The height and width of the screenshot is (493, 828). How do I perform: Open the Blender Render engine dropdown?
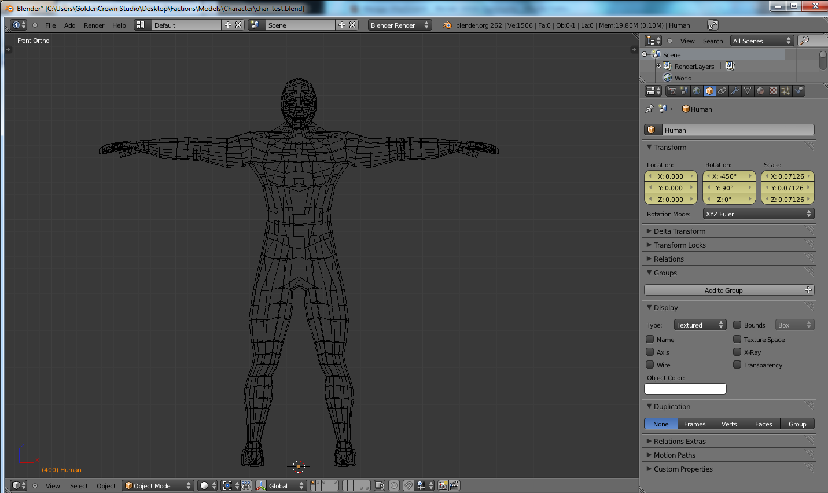pos(400,25)
